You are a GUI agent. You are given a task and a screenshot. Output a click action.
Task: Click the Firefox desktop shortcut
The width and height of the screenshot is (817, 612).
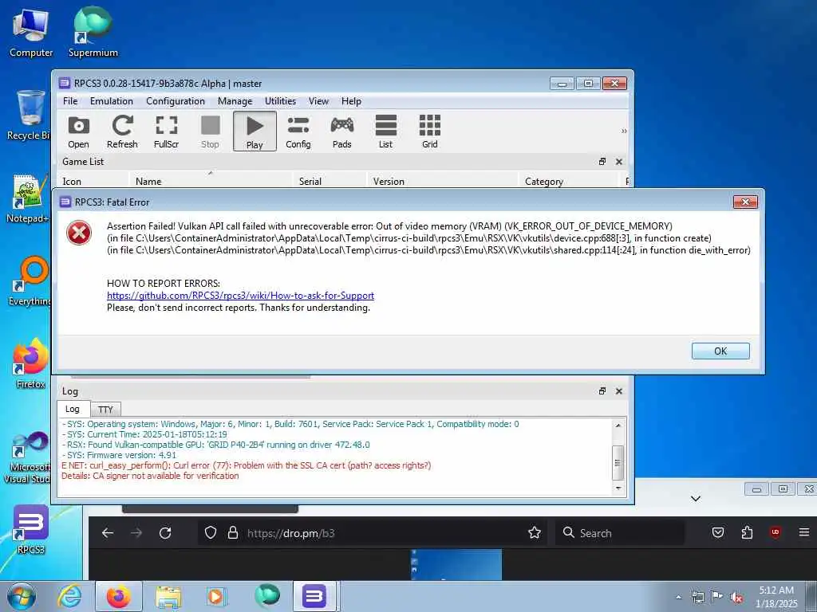[x=31, y=364]
